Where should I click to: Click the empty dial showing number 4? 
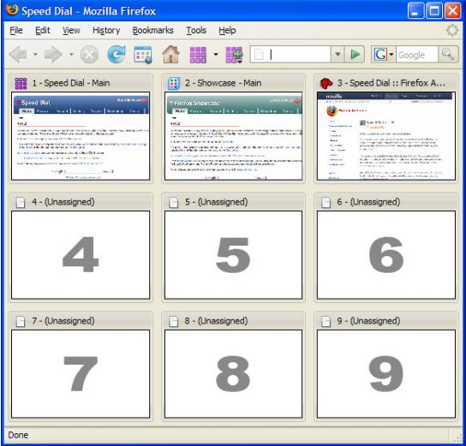tap(81, 255)
